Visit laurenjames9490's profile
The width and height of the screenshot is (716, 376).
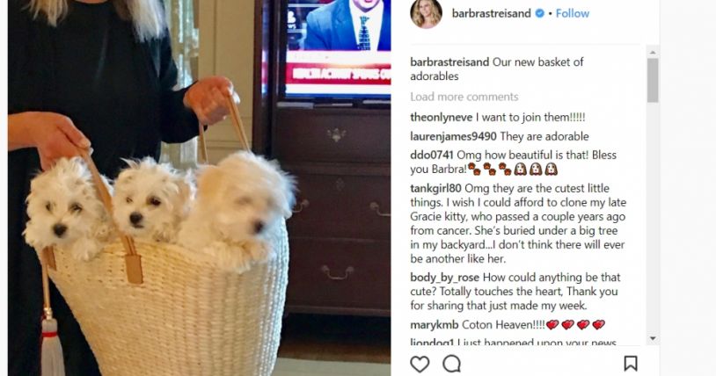tap(453, 136)
